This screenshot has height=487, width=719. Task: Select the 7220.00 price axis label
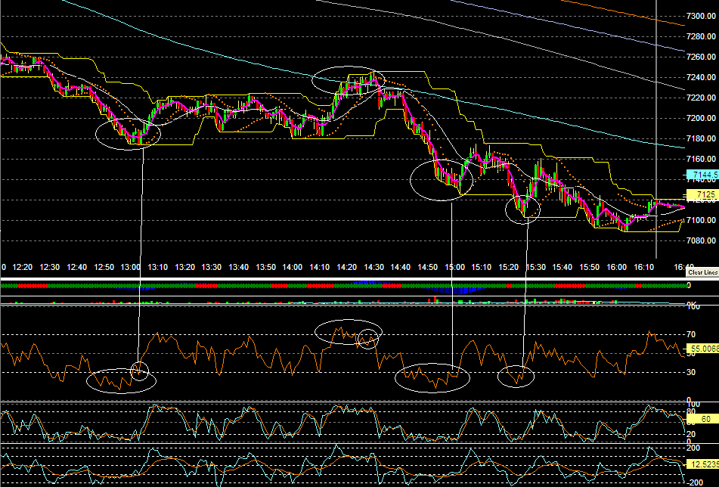701,98
